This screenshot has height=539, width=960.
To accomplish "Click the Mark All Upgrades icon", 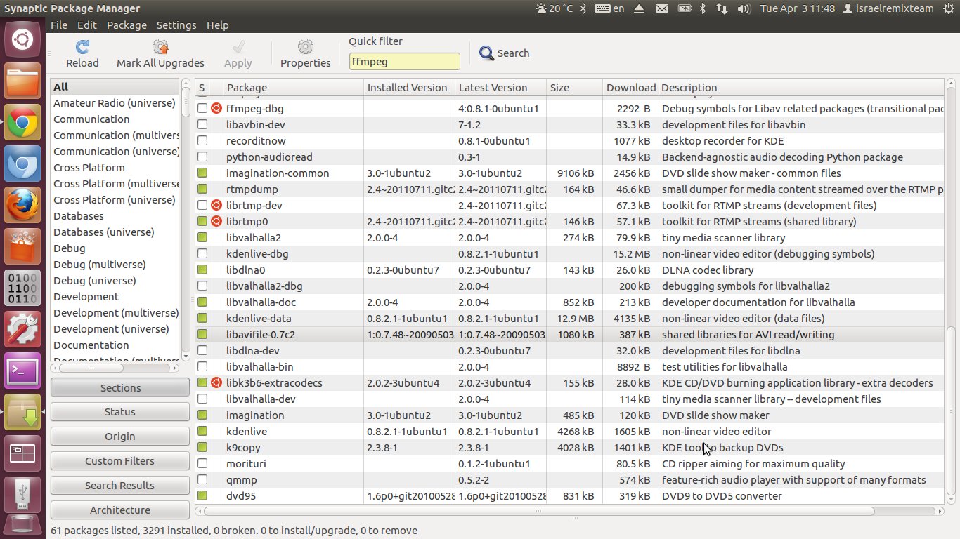I will tap(160, 47).
